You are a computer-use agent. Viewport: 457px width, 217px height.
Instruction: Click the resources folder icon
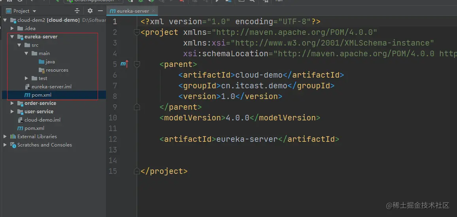(x=42, y=70)
